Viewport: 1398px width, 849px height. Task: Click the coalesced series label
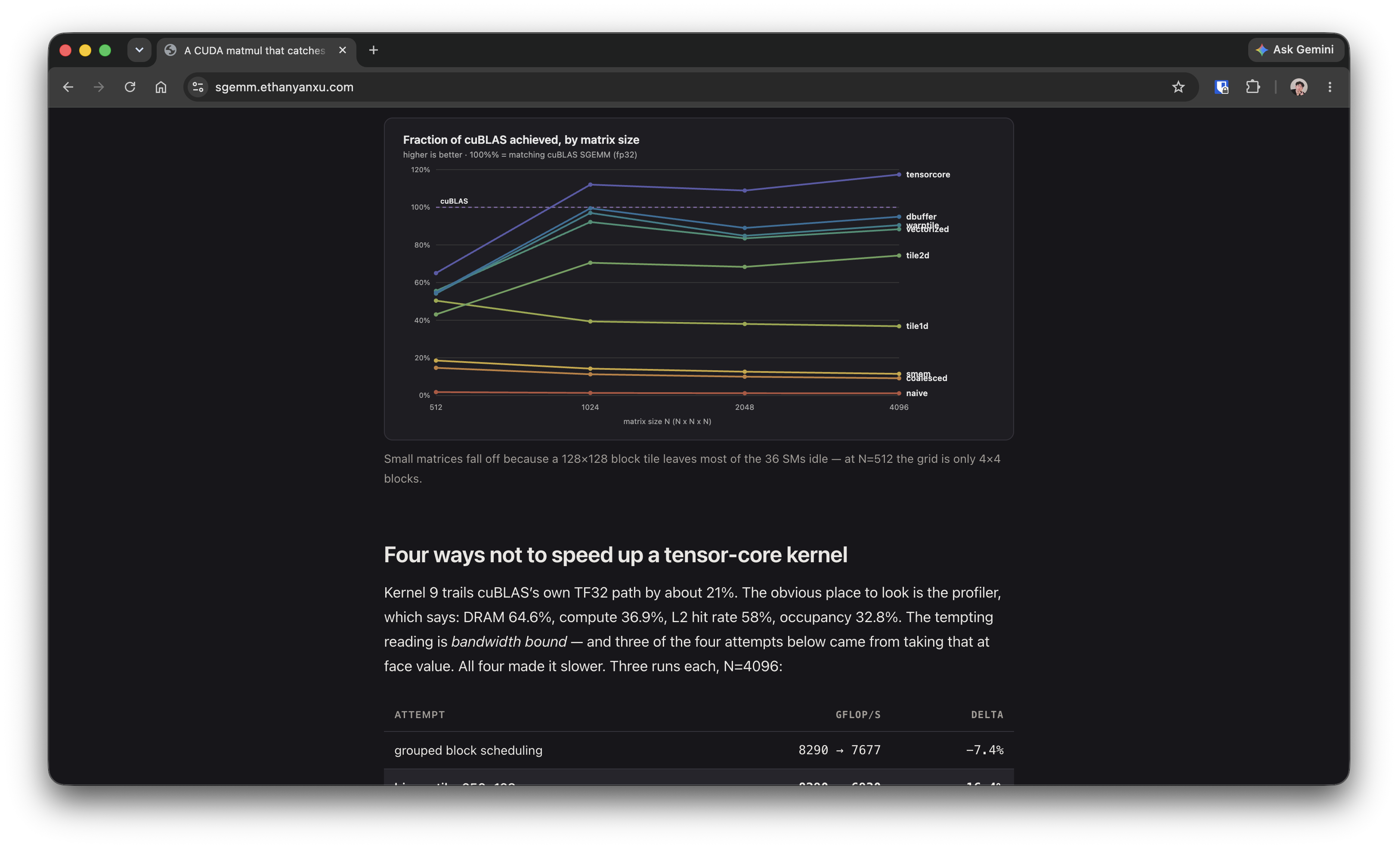tap(927, 378)
